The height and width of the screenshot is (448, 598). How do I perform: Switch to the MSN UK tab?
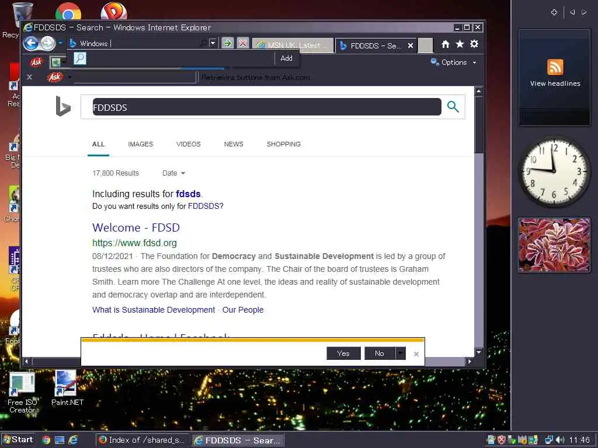293,45
